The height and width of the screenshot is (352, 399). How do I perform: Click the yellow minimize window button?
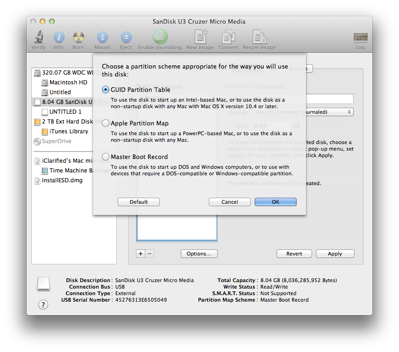point(43,21)
